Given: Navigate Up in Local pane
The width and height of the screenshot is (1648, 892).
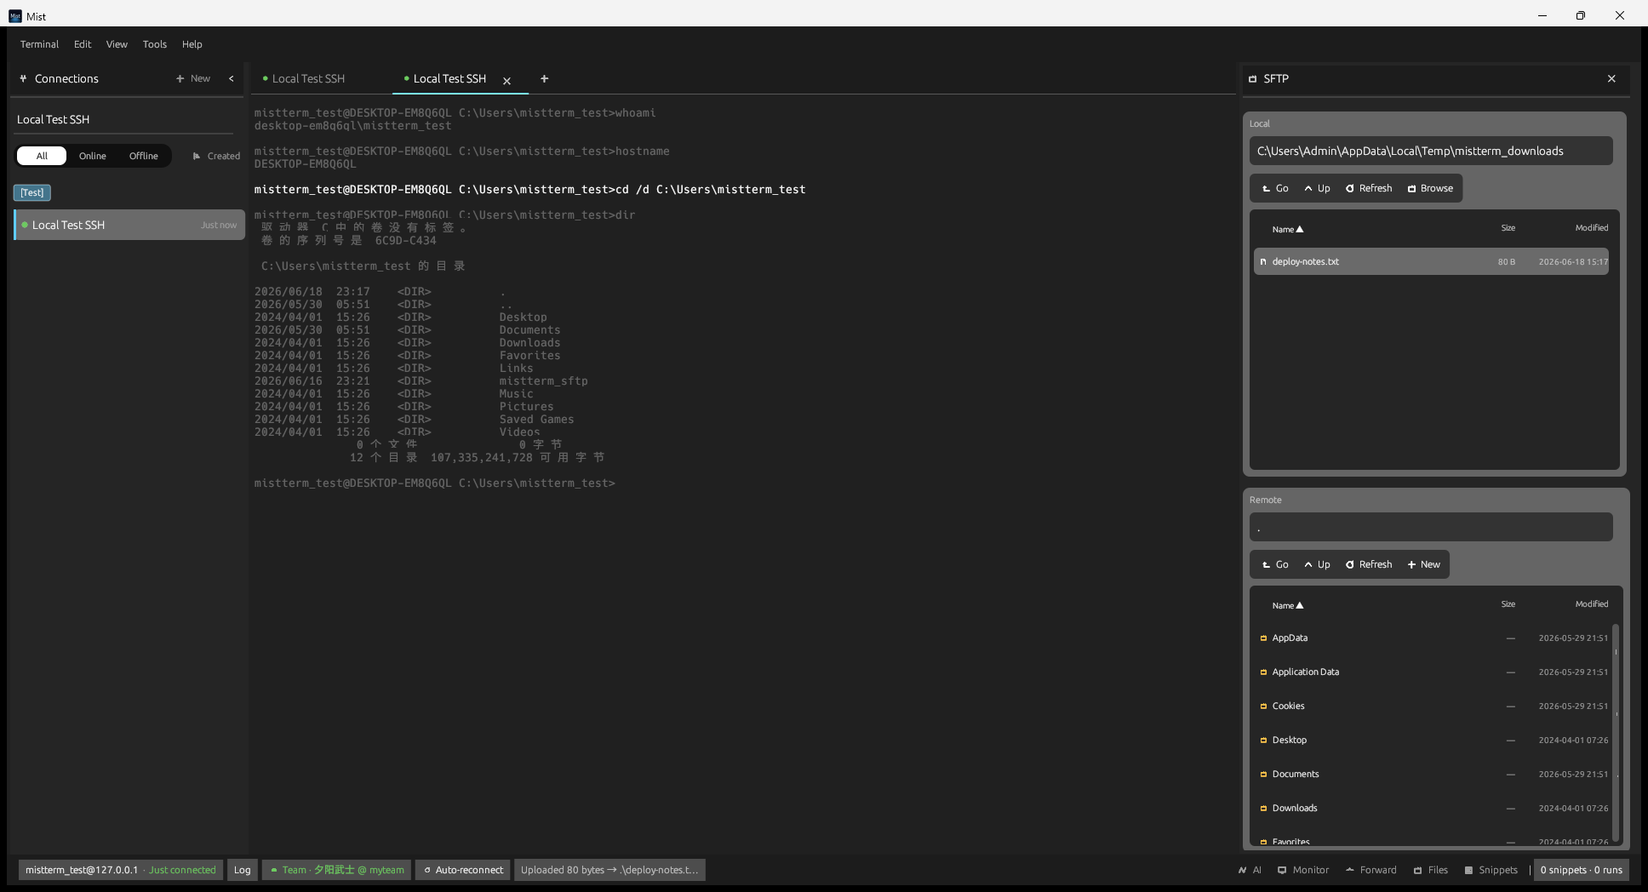Looking at the screenshot, I should 1317,188.
